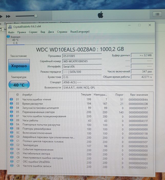165x180 pixels.
Task: Click the Текущее column header
Action: tap(86, 95)
